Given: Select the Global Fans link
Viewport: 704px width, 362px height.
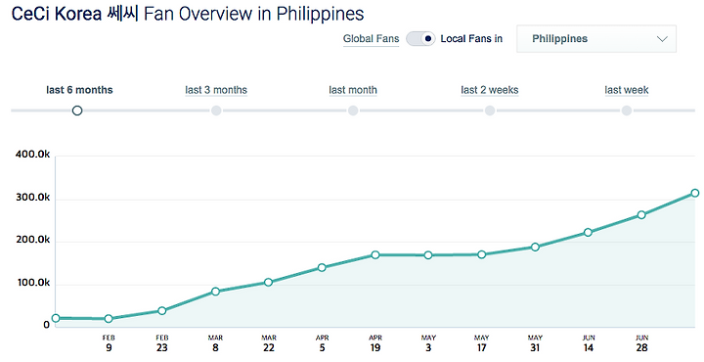Looking at the screenshot, I should click(x=371, y=39).
